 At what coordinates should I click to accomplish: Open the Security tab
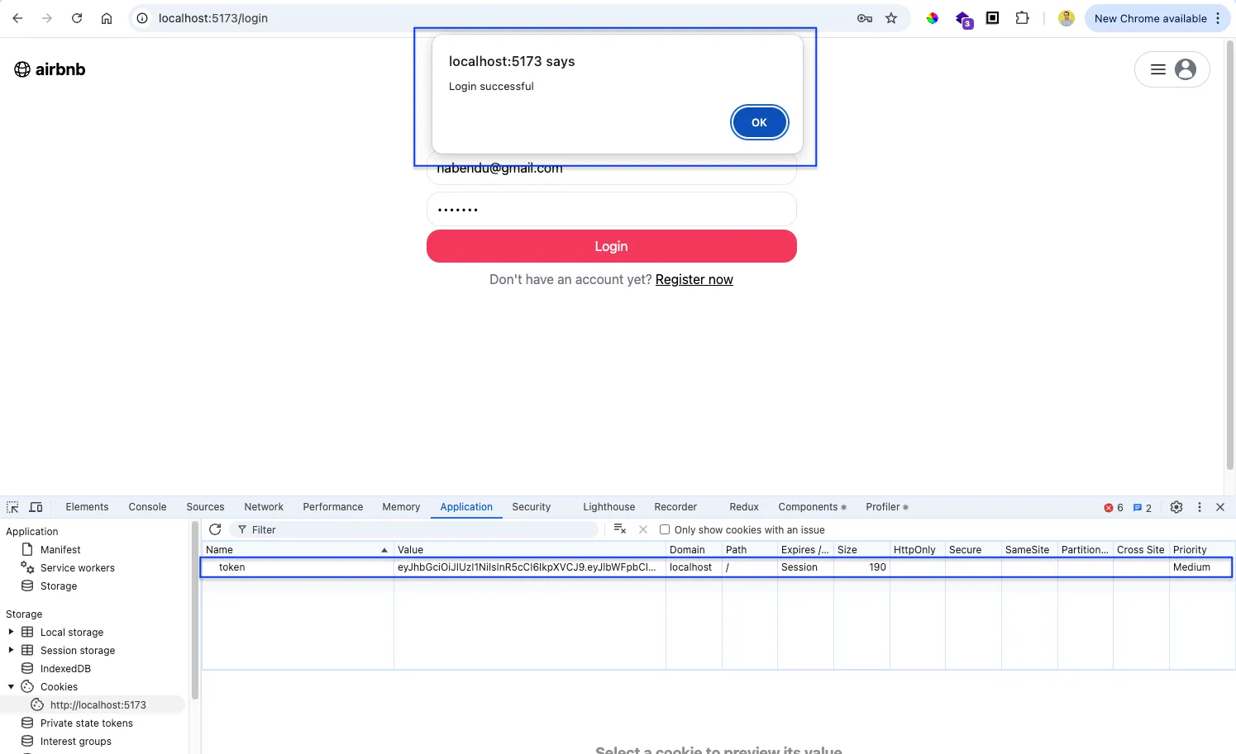[x=532, y=507]
